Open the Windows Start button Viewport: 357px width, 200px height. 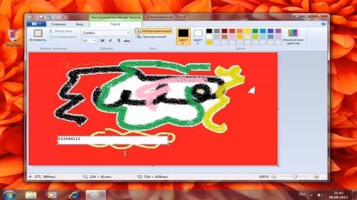pos(9,195)
